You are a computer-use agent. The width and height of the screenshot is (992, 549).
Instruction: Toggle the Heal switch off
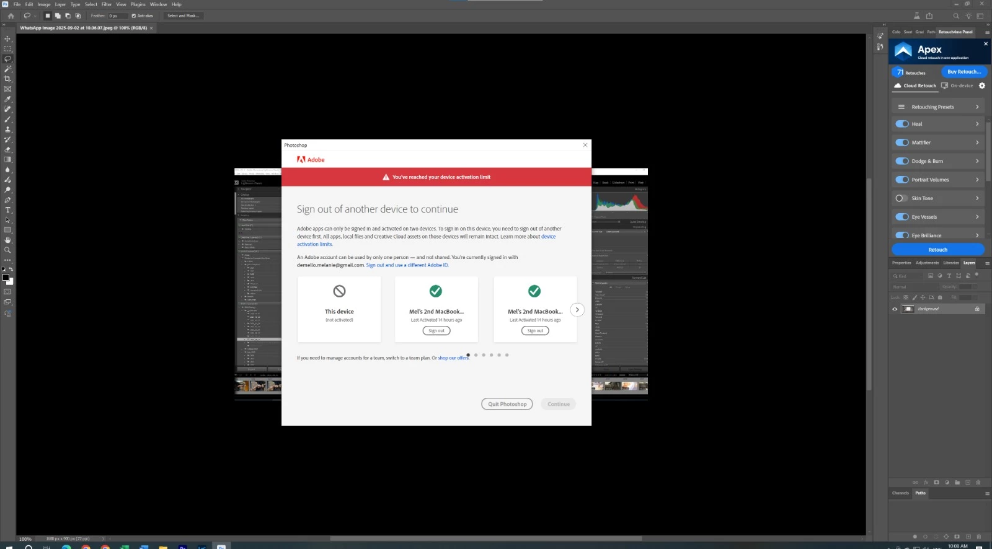(x=902, y=124)
